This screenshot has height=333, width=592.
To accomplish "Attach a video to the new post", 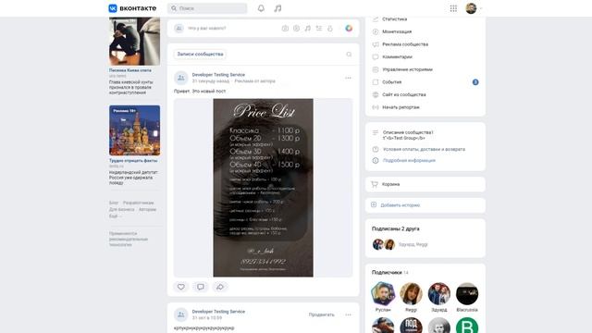I will [296, 29].
